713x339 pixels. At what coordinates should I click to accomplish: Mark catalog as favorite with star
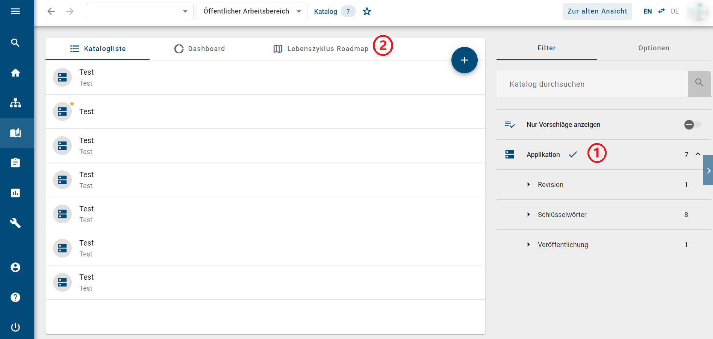coord(367,12)
